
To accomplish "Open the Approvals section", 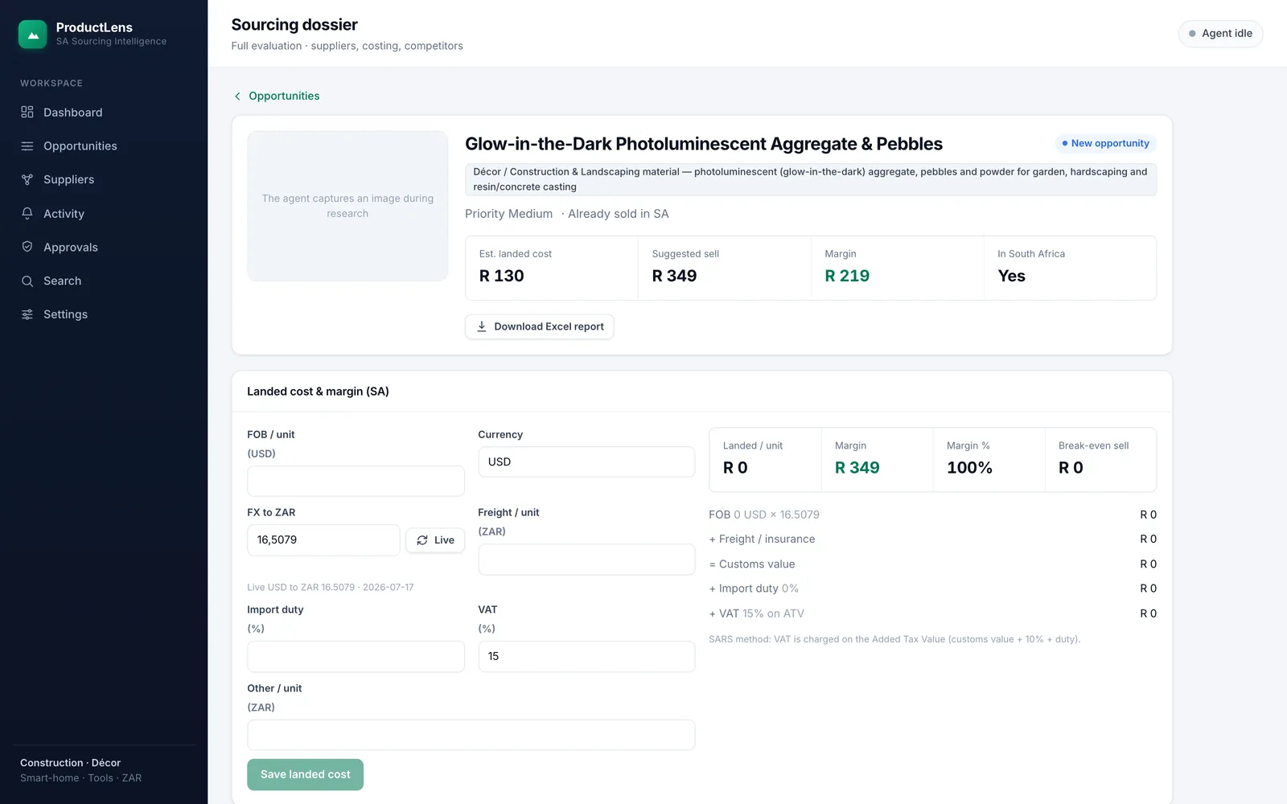I will click(x=104, y=248).
